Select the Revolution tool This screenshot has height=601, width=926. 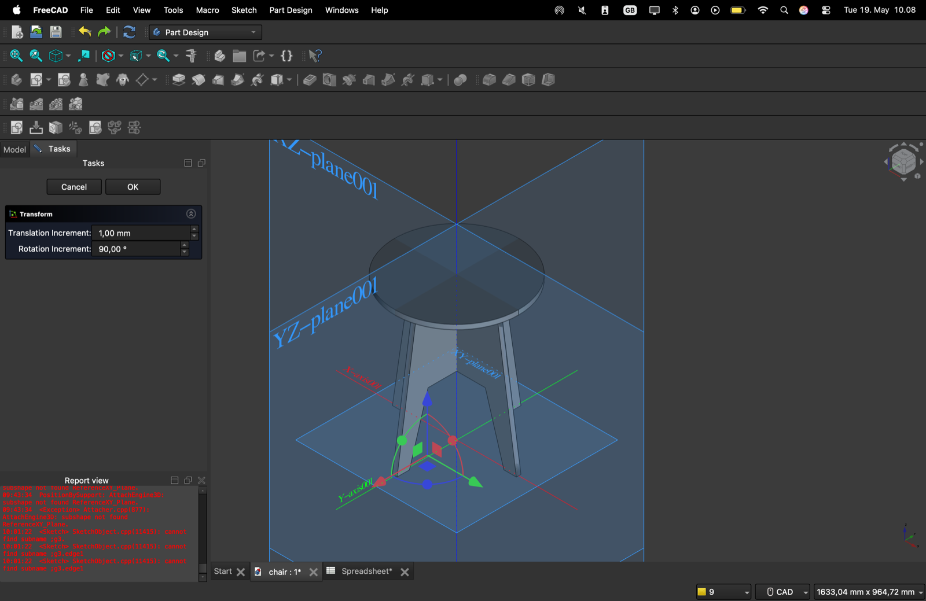[199, 80]
